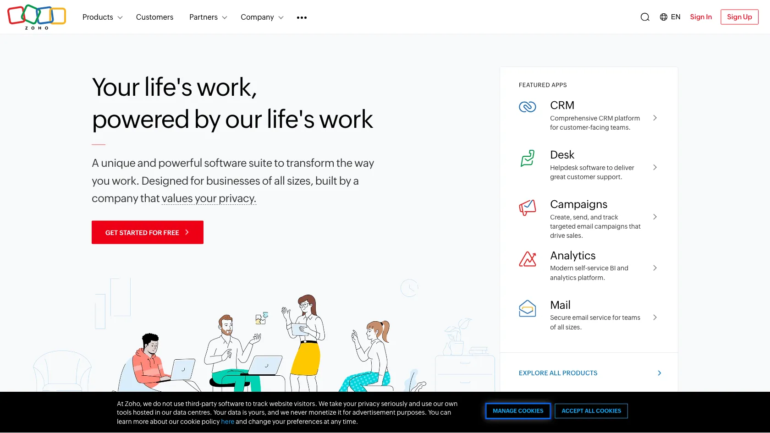770x433 pixels.
Task: Open the 'values your privacy' link
Action: tap(209, 198)
